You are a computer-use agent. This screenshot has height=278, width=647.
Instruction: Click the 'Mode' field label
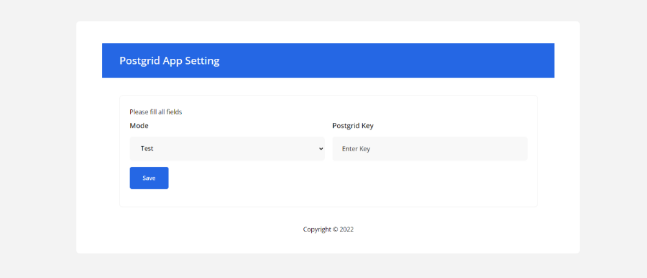tap(139, 125)
